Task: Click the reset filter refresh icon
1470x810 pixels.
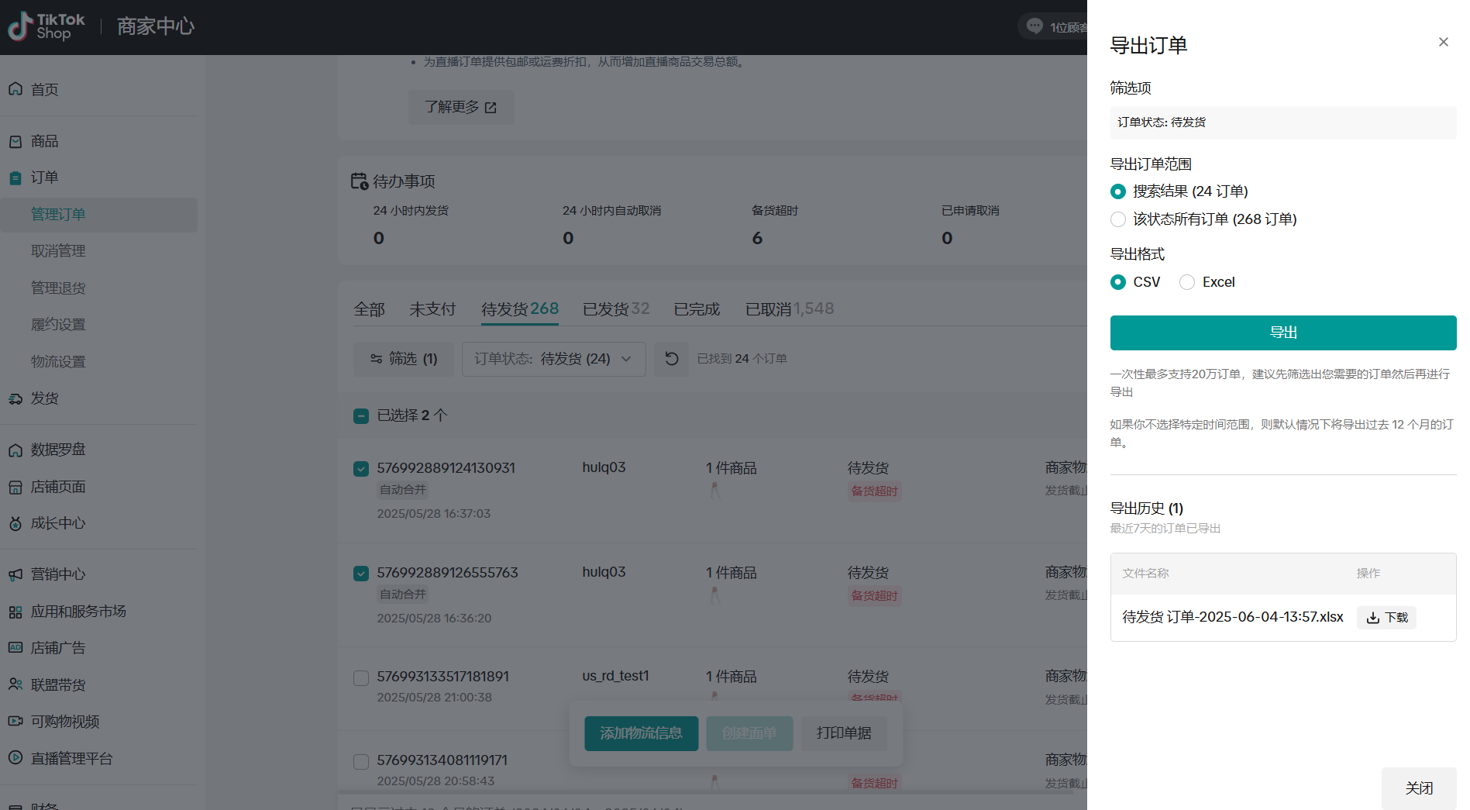Action: point(671,359)
